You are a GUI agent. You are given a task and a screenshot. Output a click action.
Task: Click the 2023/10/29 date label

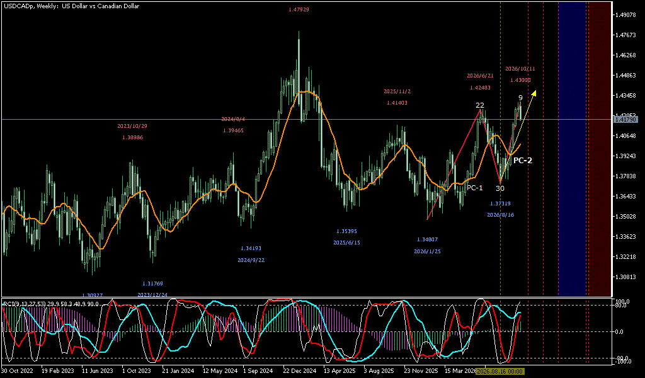[x=132, y=126]
